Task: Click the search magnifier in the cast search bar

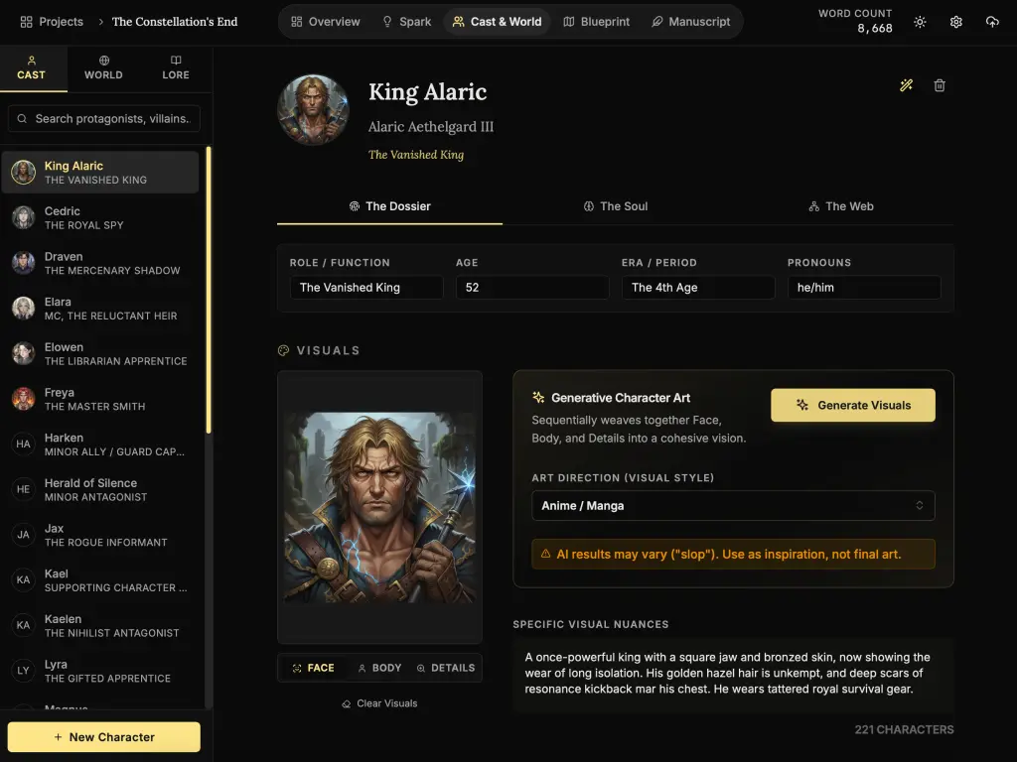Action: pyautogui.click(x=22, y=118)
